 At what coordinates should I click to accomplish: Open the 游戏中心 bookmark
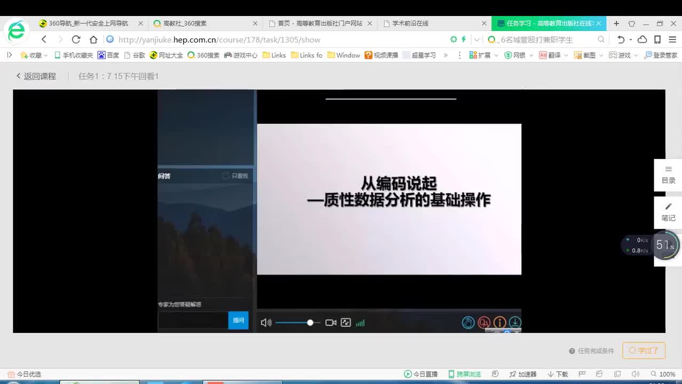(241, 55)
